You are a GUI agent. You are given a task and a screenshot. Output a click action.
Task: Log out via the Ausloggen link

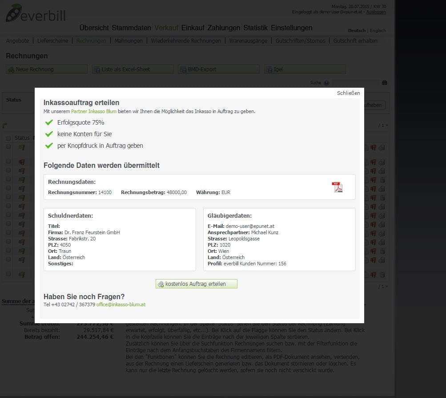click(376, 12)
